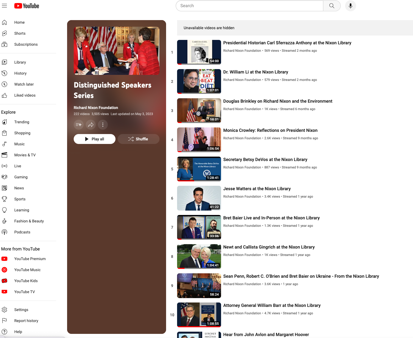The width and height of the screenshot is (413, 338).
Task: Open Hear from John Avlon and Margaret Hoover
Action: [x=266, y=335]
